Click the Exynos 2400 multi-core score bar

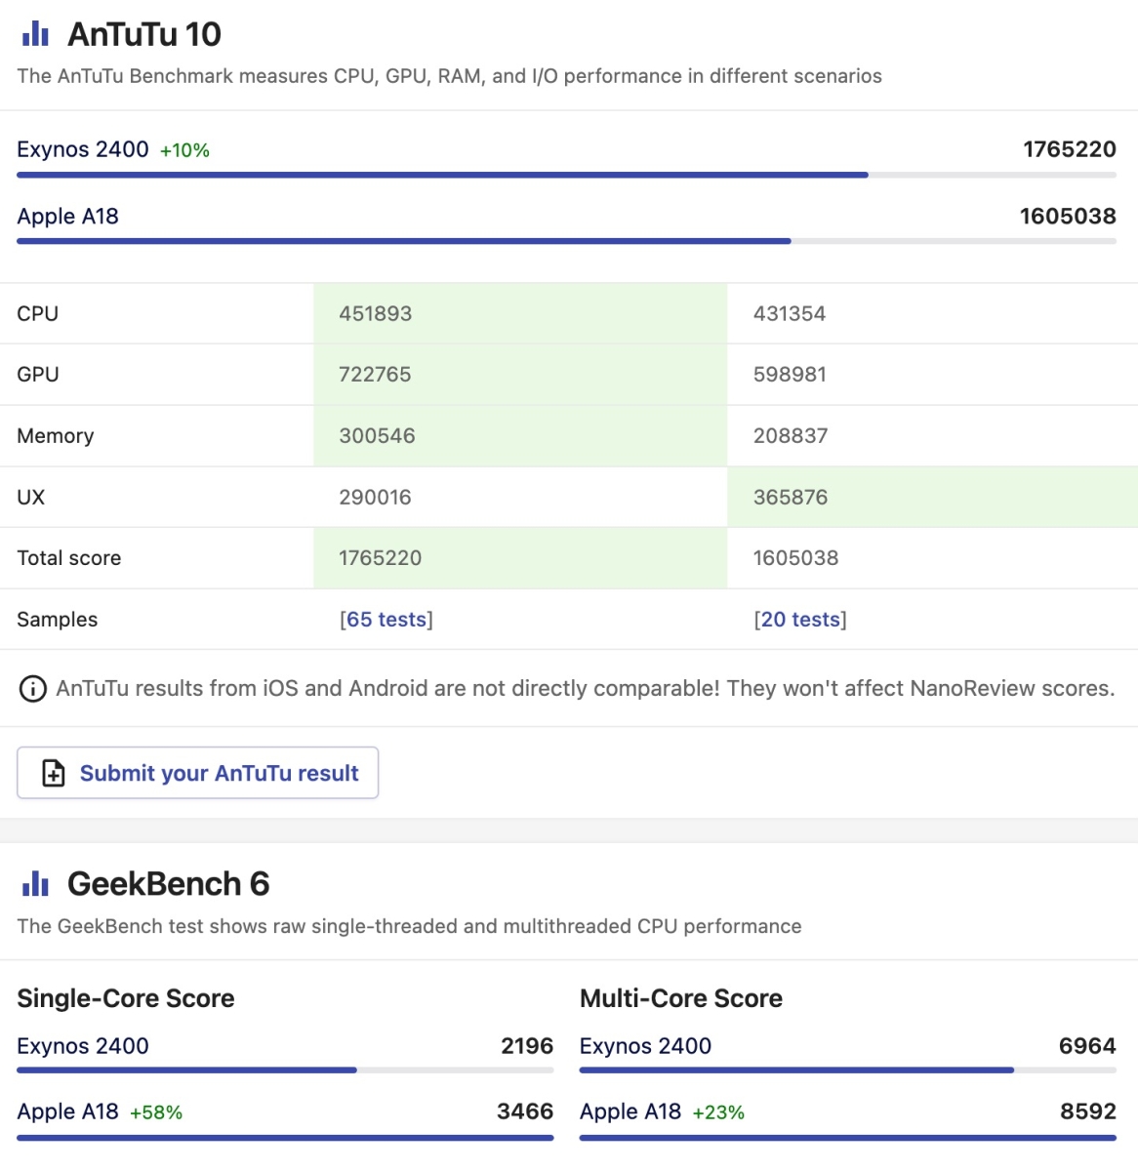[848, 1070]
